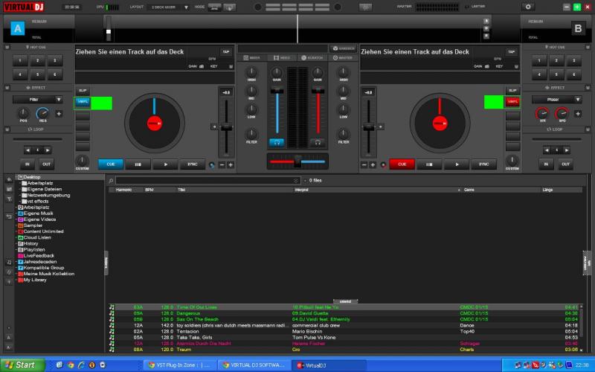Viewport: 595px width, 372px height.
Task: Open the layout 2 Deck Mixer dropdown
Action: tap(168, 7)
